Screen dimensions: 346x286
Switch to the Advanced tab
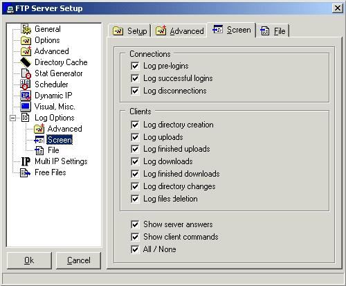[x=180, y=30]
